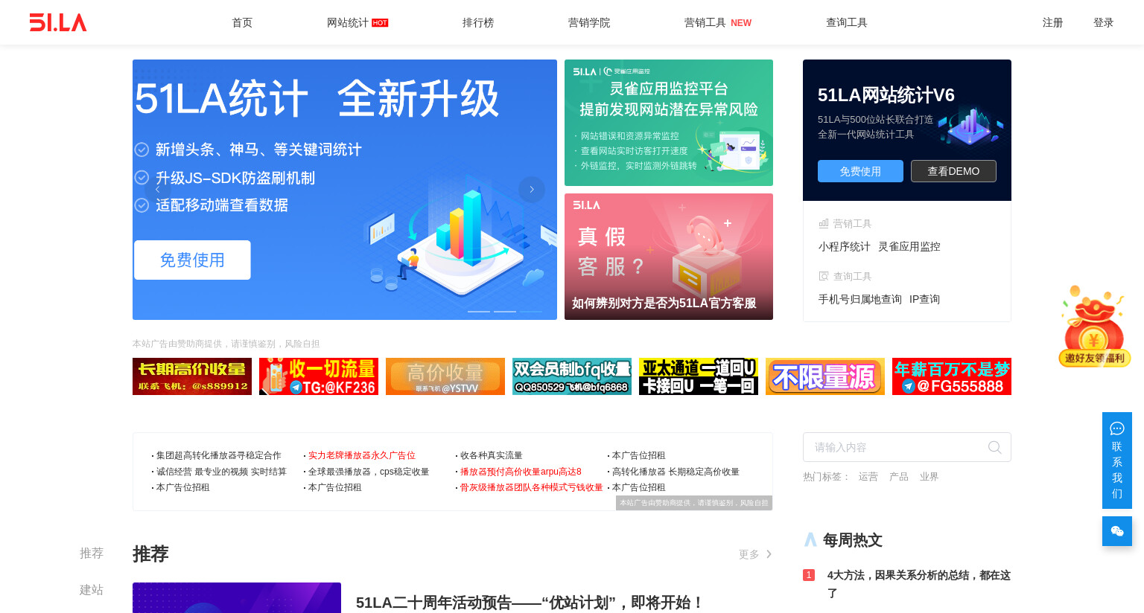The height and width of the screenshot is (613, 1144).
Task: Select 推荐 in the side navigation
Action: tap(92, 553)
